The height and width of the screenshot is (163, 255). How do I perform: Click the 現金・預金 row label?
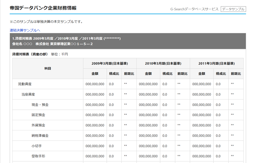(x=40, y=105)
